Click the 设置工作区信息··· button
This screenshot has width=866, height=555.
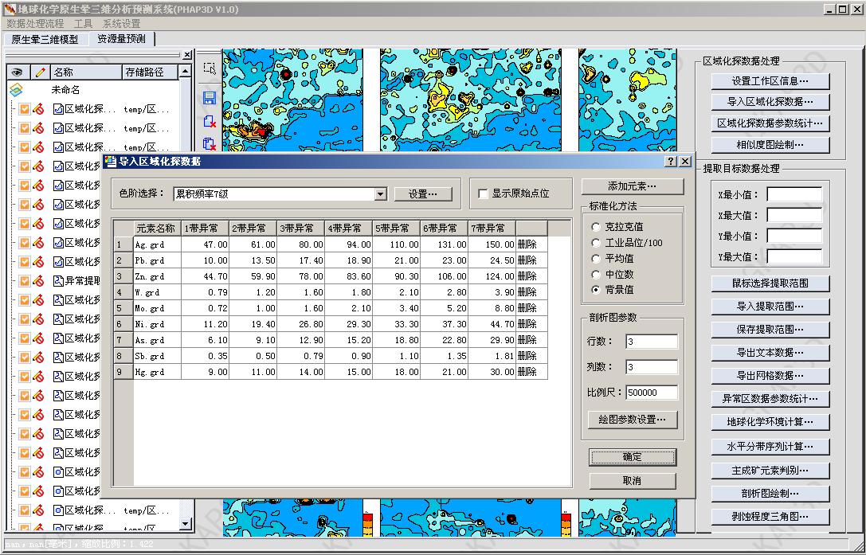click(x=770, y=81)
